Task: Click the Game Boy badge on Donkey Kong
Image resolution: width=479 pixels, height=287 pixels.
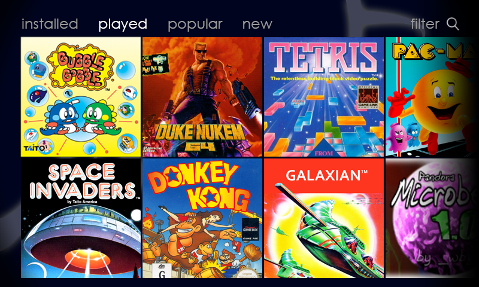Action: pyautogui.click(x=250, y=230)
